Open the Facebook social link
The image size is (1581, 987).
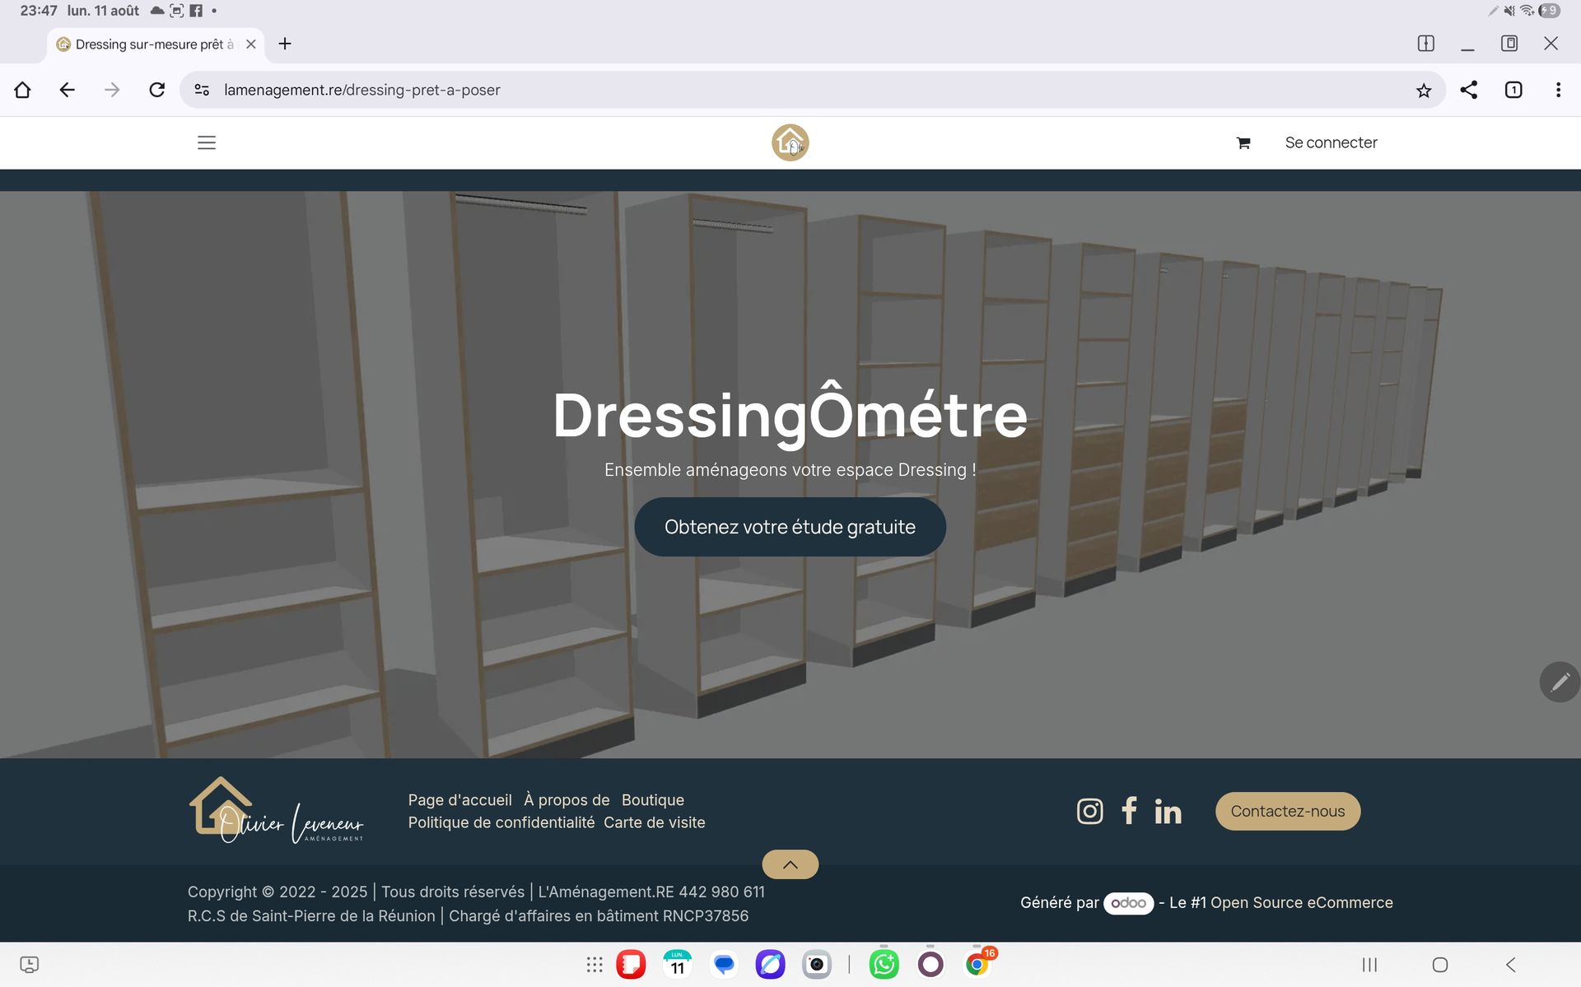click(1129, 811)
